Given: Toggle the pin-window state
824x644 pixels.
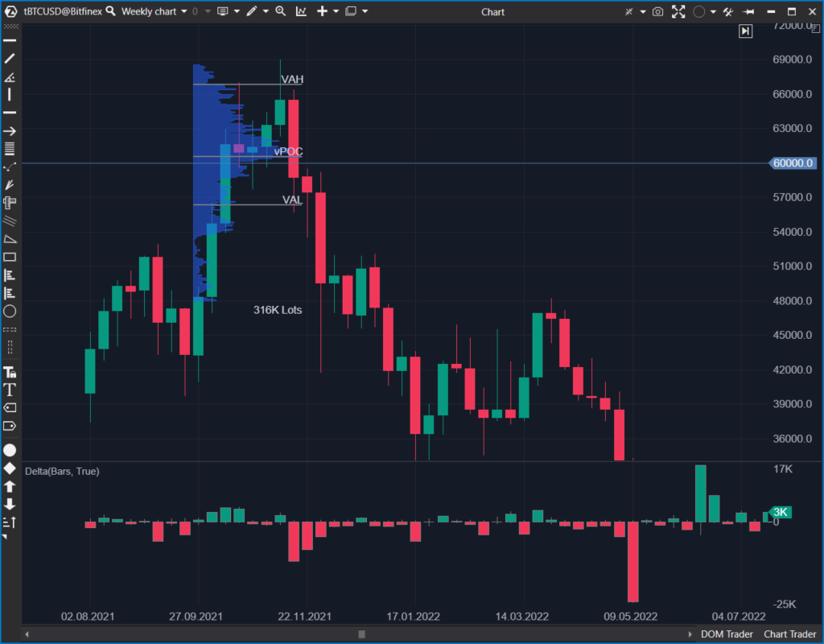Looking at the screenshot, I should click(x=748, y=11).
